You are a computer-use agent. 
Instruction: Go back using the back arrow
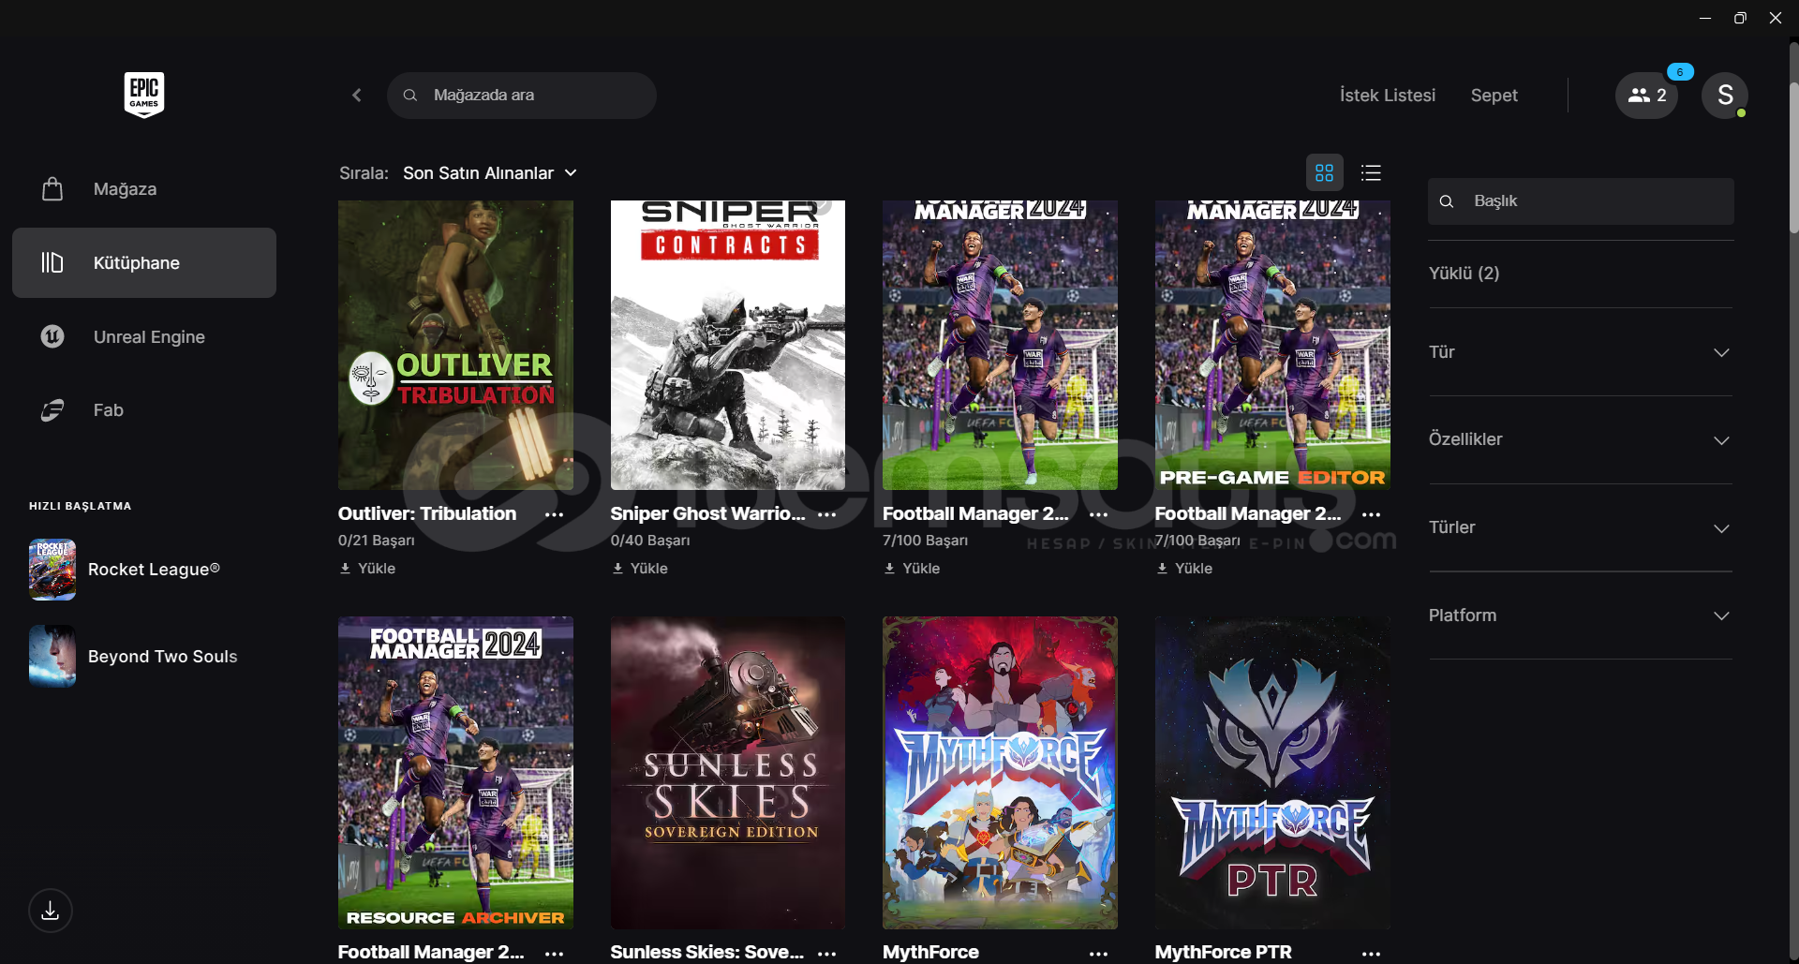pyautogui.click(x=357, y=96)
